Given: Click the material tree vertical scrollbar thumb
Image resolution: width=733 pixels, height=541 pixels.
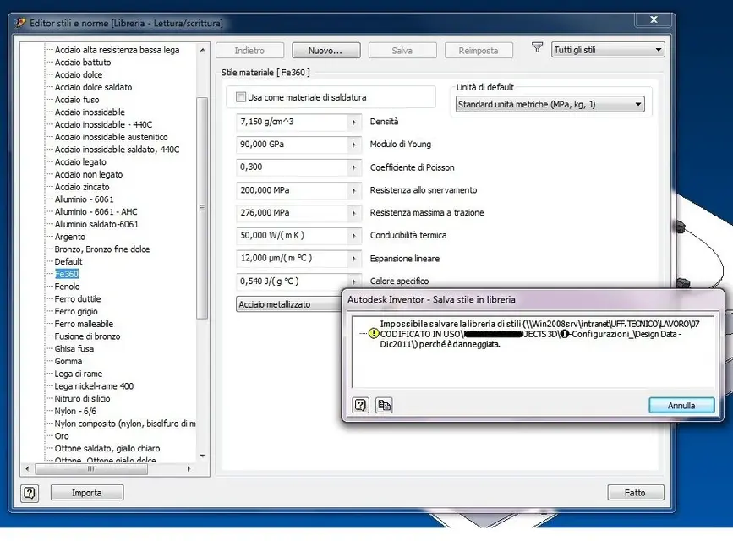Looking at the screenshot, I should [x=202, y=208].
